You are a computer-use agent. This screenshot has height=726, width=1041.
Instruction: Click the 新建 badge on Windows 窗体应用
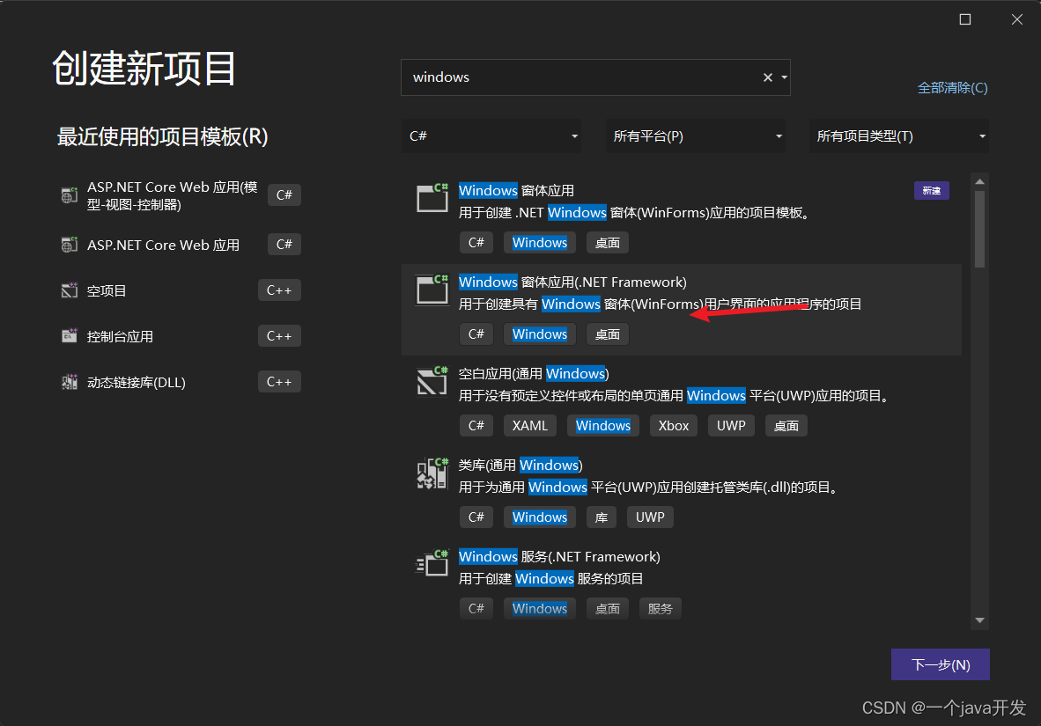[931, 190]
